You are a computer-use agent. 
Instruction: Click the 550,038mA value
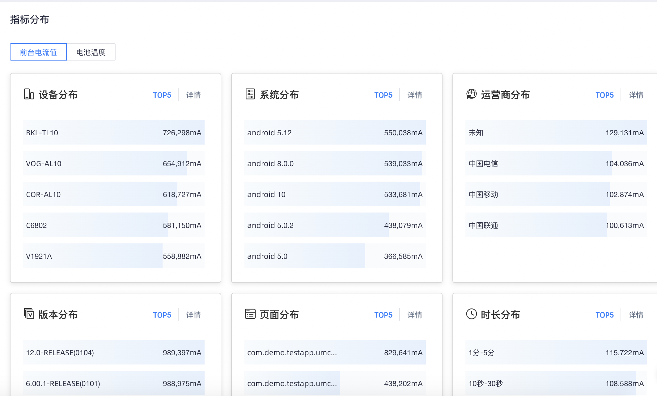[403, 133]
